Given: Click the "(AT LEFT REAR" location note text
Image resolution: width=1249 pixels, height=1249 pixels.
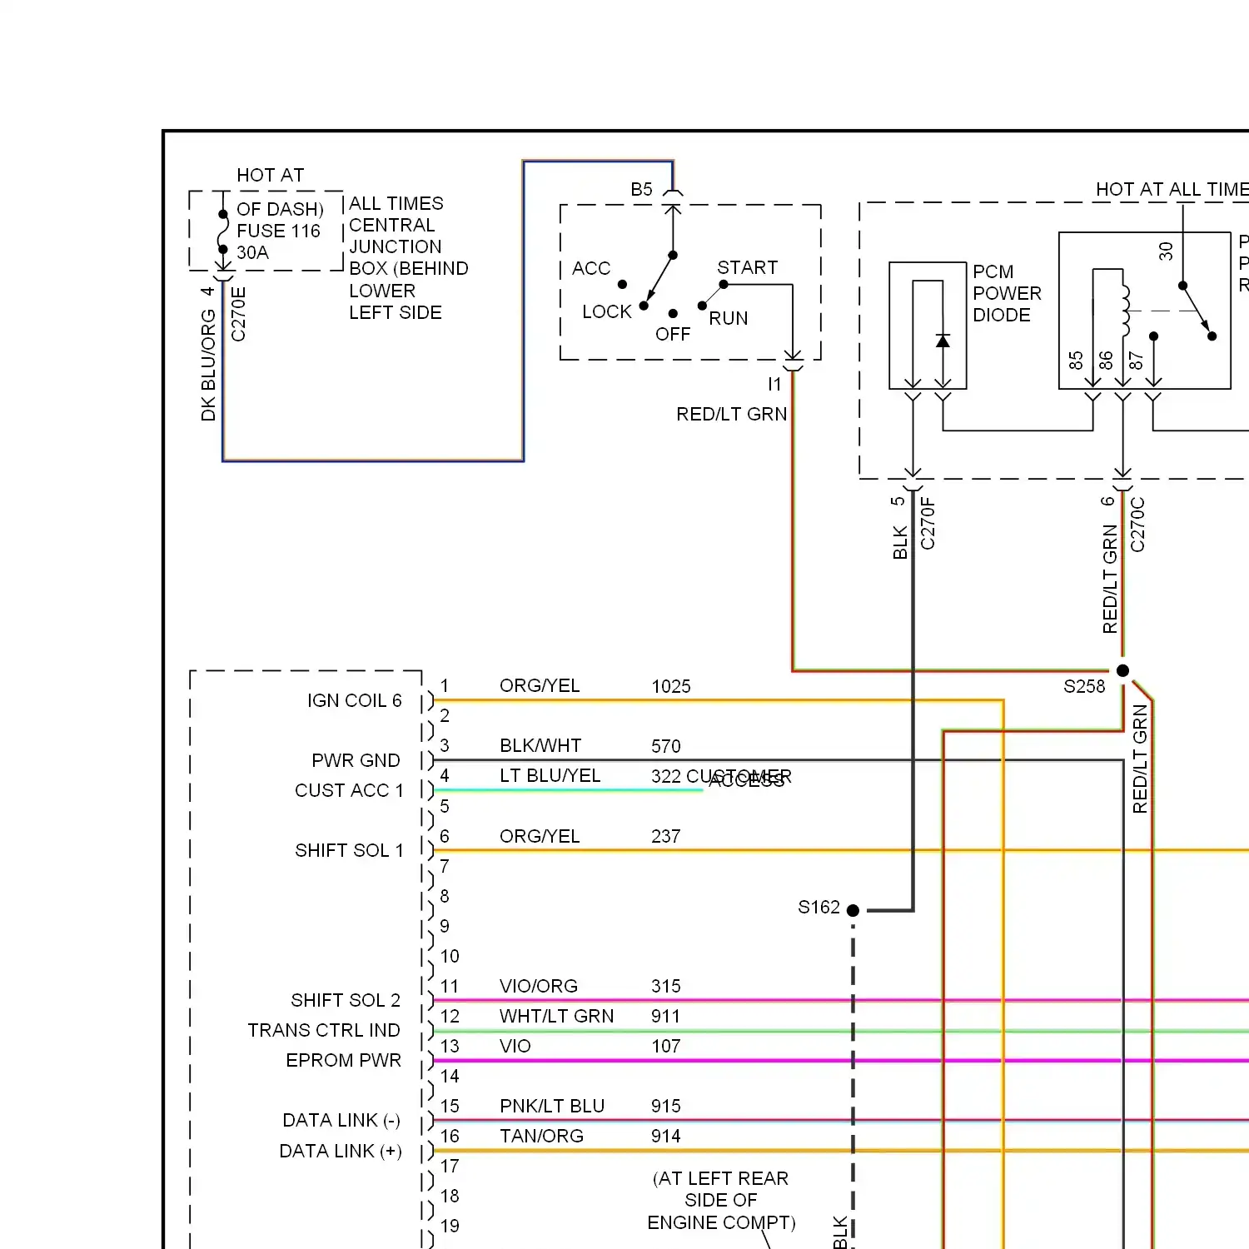Looking at the screenshot, I should pyautogui.click(x=720, y=1178).
